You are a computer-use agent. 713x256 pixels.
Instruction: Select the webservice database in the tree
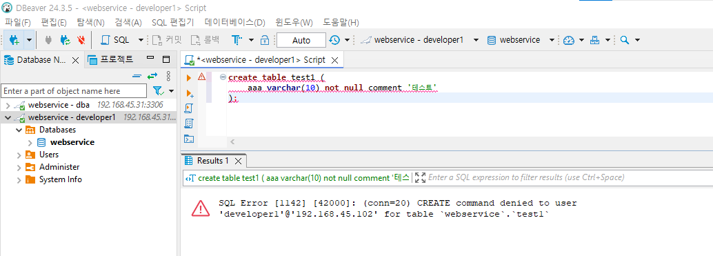pos(72,142)
